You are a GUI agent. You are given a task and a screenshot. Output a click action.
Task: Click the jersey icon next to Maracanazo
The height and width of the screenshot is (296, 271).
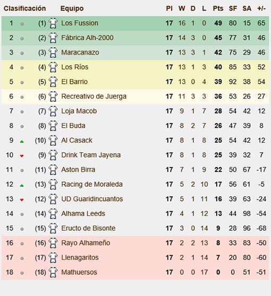53,53
